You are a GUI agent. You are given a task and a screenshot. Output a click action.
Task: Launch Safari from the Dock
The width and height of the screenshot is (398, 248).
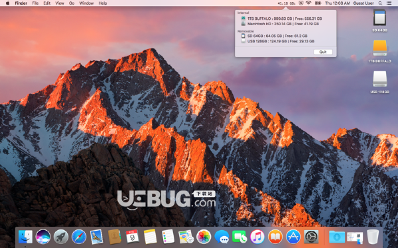click(x=79, y=237)
